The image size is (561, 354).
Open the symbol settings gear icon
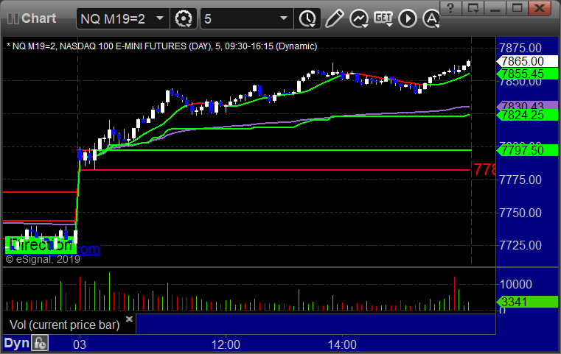tap(183, 18)
